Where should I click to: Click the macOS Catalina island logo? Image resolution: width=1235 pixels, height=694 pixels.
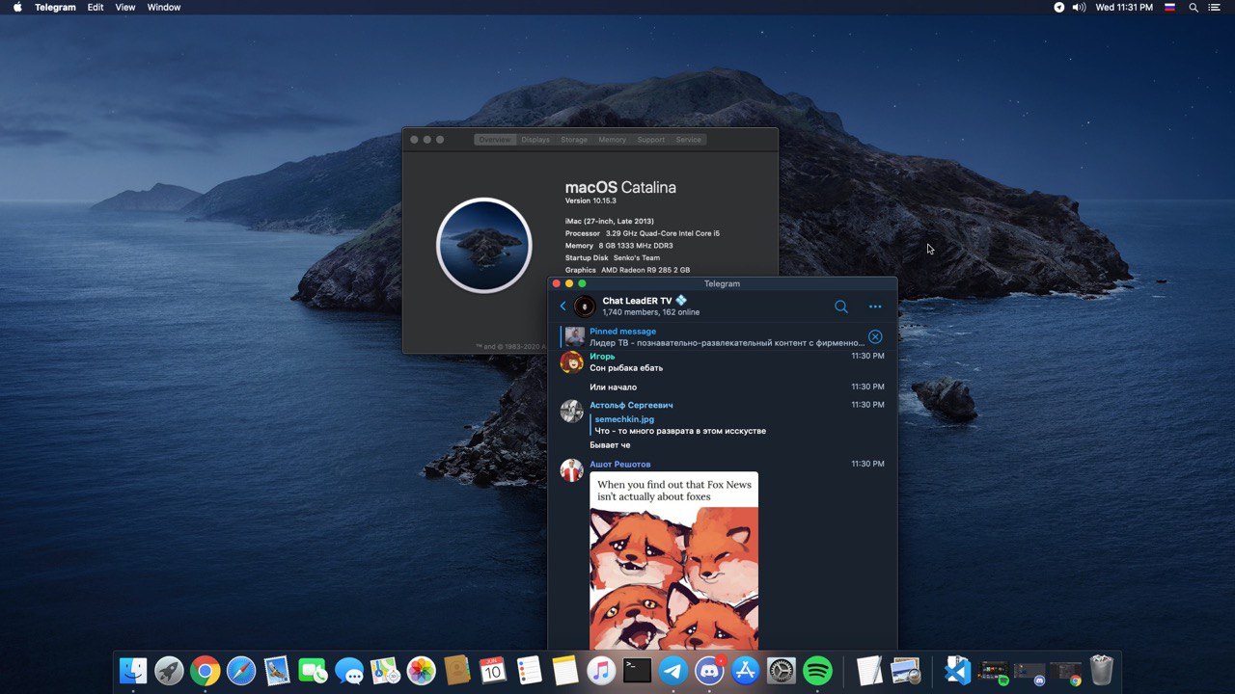[484, 245]
